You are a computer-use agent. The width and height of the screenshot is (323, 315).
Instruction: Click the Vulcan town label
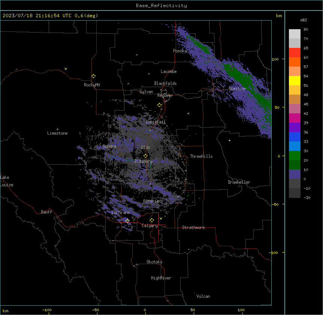(203, 296)
